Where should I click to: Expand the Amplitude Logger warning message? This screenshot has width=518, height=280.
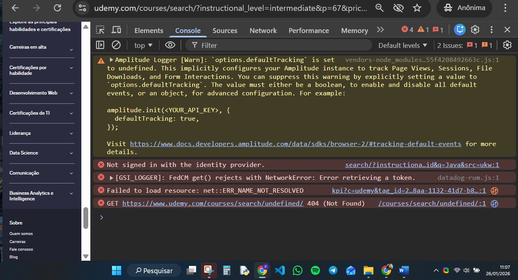pyautogui.click(x=112, y=60)
